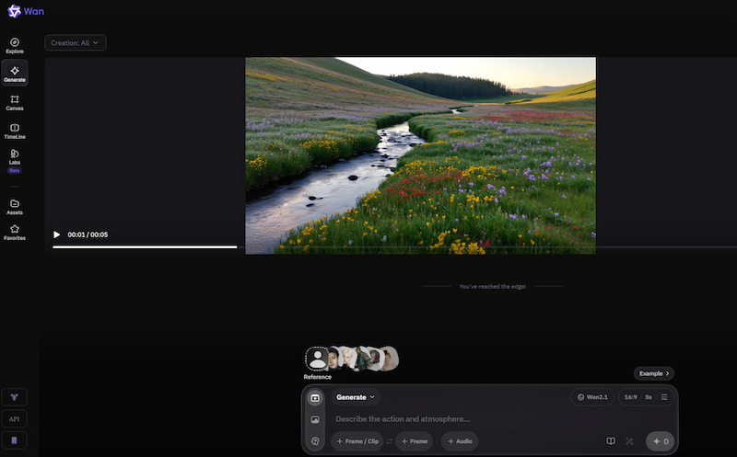737x457 pixels.
Task: Open the Generate mode dropdown
Action: [x=356, y=397]
